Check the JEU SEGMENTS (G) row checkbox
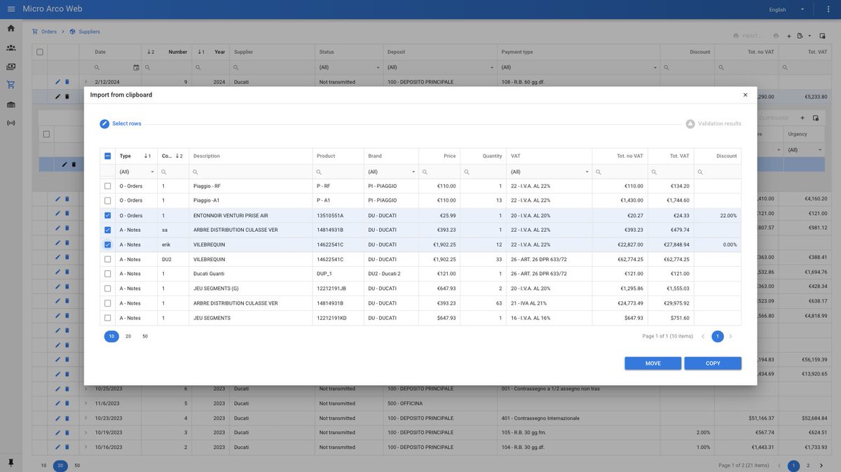841x472 pixels. 107,289
